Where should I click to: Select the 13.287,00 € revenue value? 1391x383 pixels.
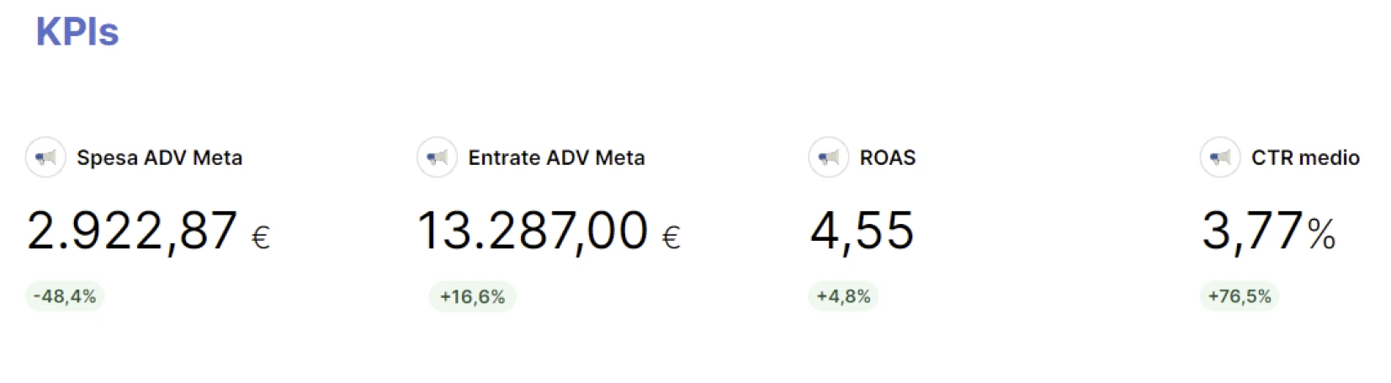click(549, 231)
